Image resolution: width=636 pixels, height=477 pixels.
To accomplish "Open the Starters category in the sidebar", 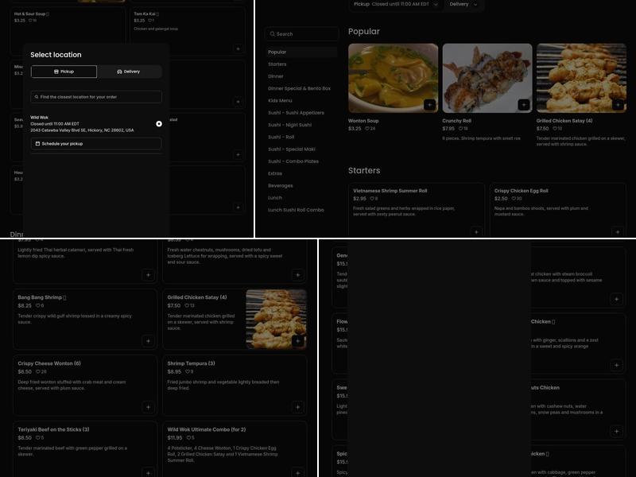I will (x=276, y=65).
